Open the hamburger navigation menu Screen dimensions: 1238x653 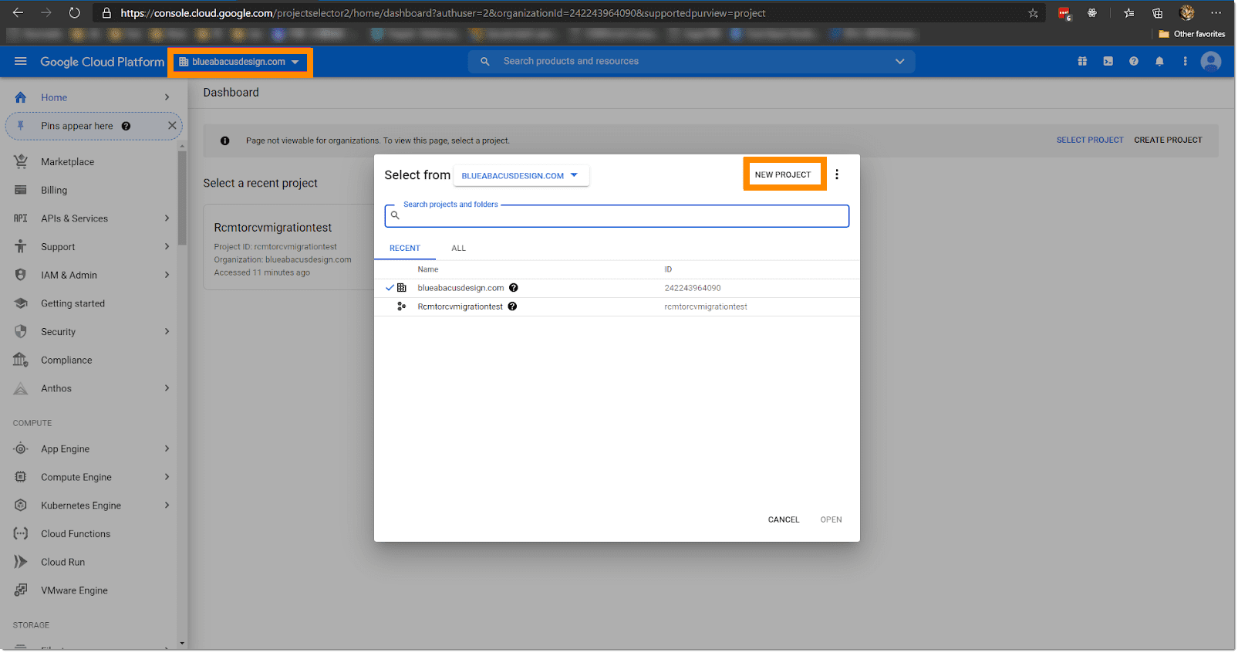click(21, 62)
